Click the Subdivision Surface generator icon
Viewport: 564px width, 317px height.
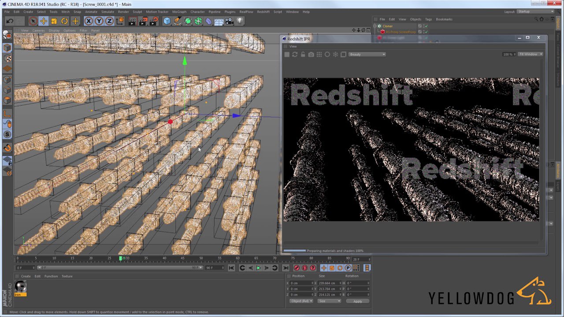[188, 21]
